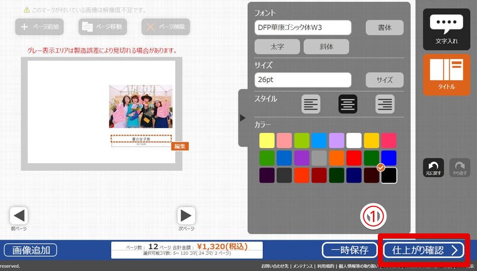Toggle 太字 bold style

click(277, 47)
